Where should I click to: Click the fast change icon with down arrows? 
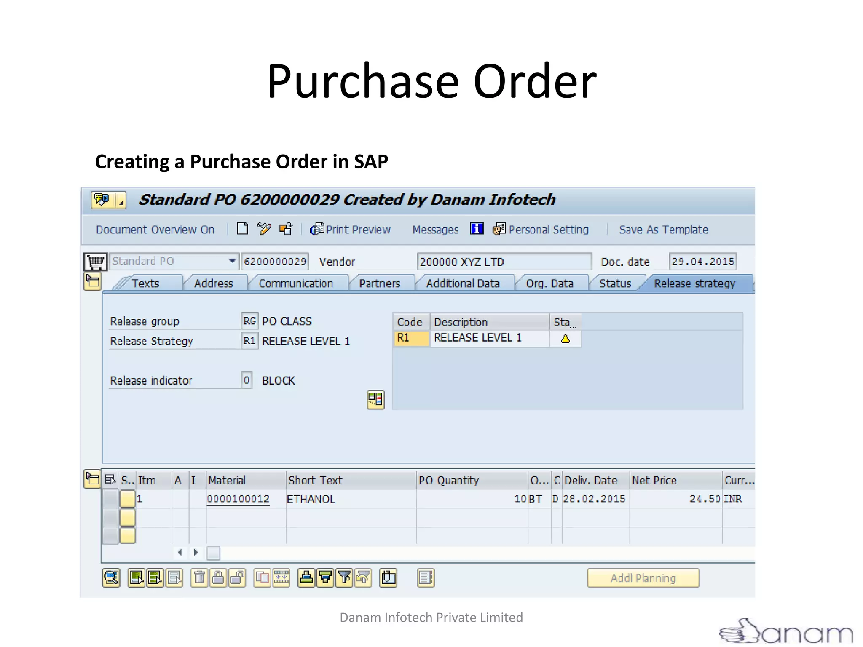[x=281, y=578]
